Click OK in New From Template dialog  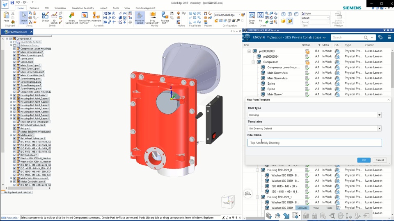[x=364, y=160]
